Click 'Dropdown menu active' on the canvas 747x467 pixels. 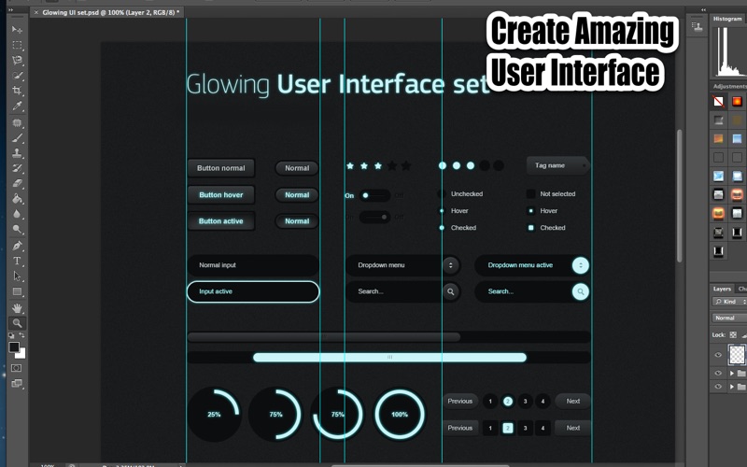point(531,265)
